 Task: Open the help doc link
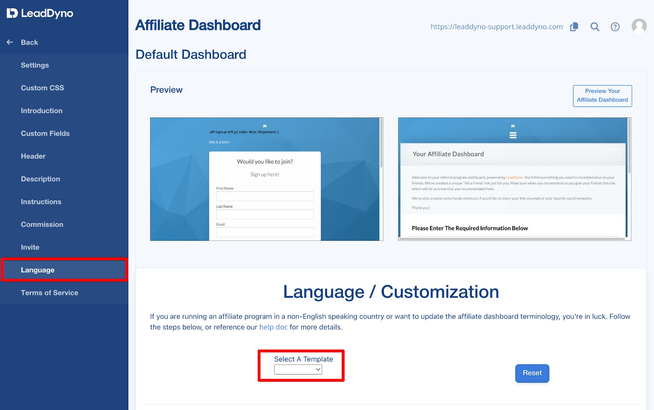tap(273, 327)
